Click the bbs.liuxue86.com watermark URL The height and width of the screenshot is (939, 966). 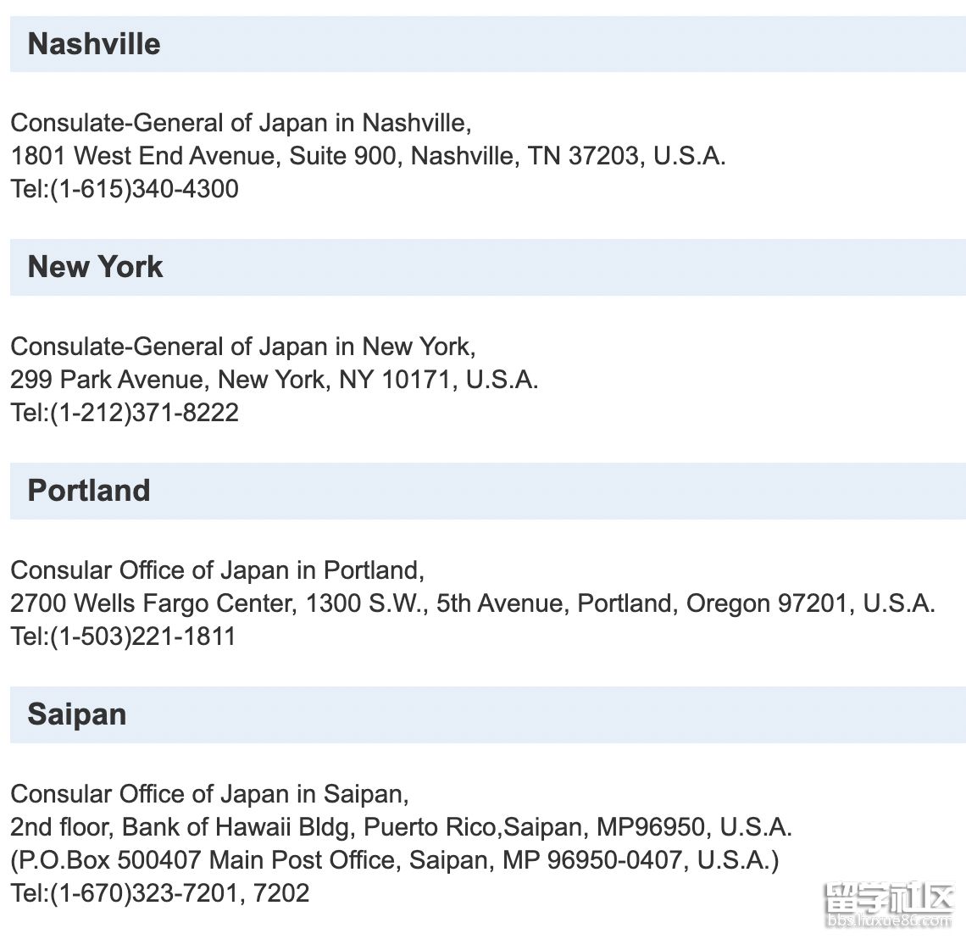pos(888,921)
